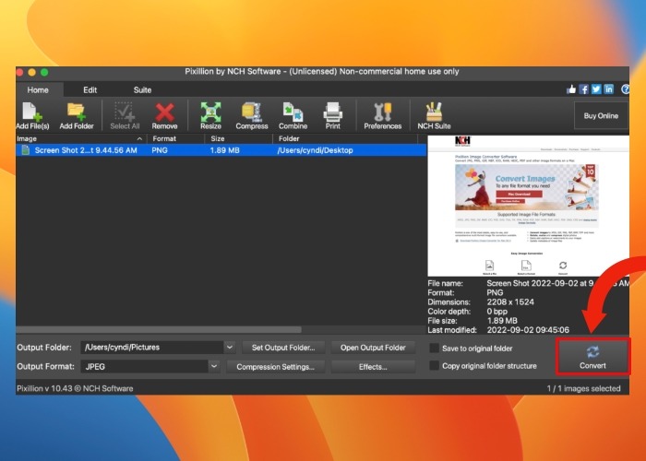
Task: Expand the Output Format dropdown arrow
Action: click(x=214, y=366)
